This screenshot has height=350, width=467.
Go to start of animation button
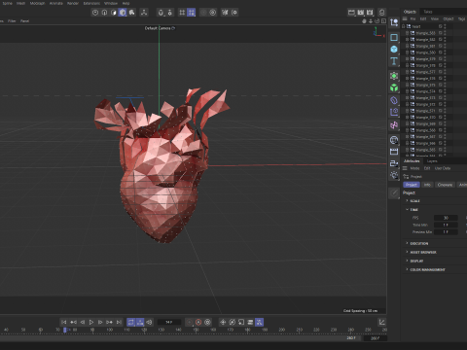point(64,322)
